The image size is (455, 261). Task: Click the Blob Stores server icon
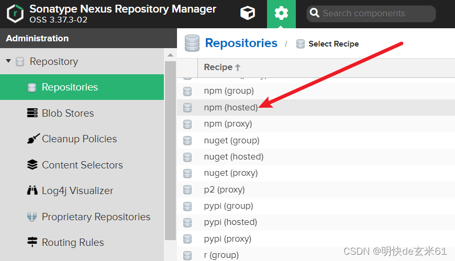(x=32, y=112)
